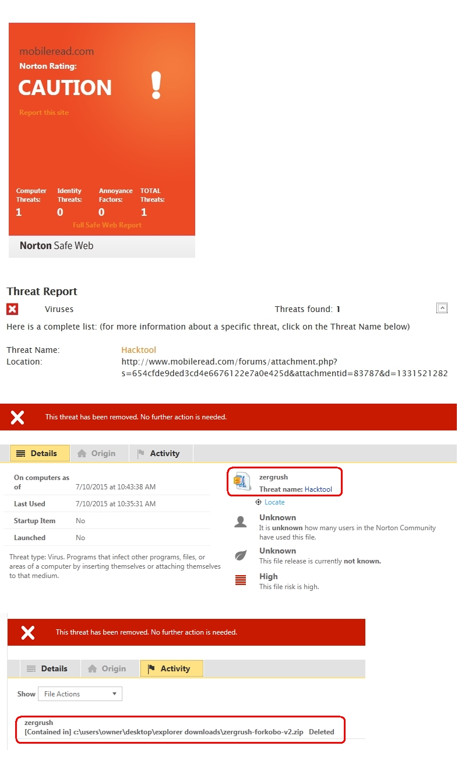472x767 pixels.
Task: Click the Launched row label
Action: tap(30, 538)
